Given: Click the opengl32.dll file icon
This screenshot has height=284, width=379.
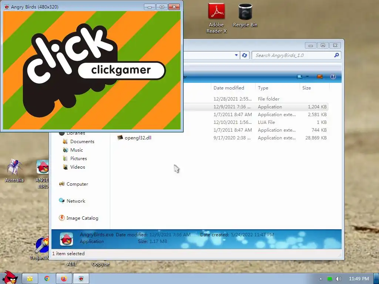Looking at the screenshot, I should (x=120, y=138).
